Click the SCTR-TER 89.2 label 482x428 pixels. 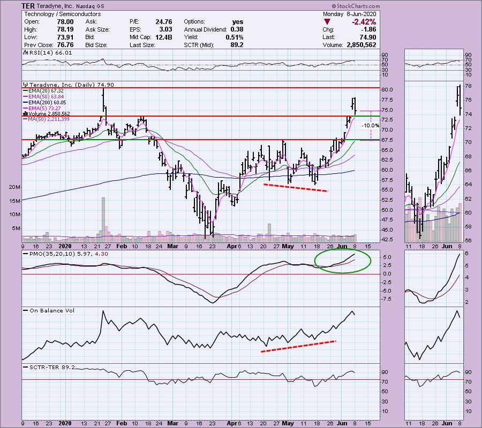[52, 367]
